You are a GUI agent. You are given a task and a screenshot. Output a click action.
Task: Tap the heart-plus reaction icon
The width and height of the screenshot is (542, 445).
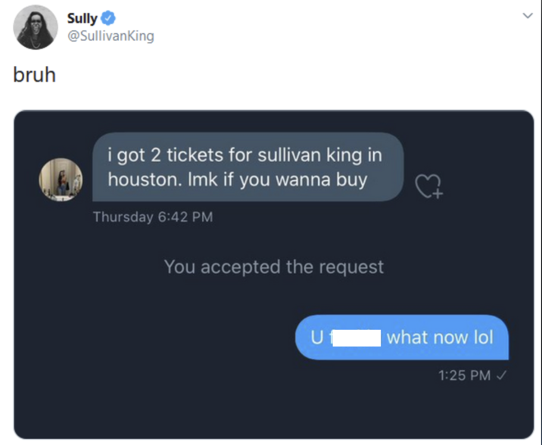tap(429, 185)
